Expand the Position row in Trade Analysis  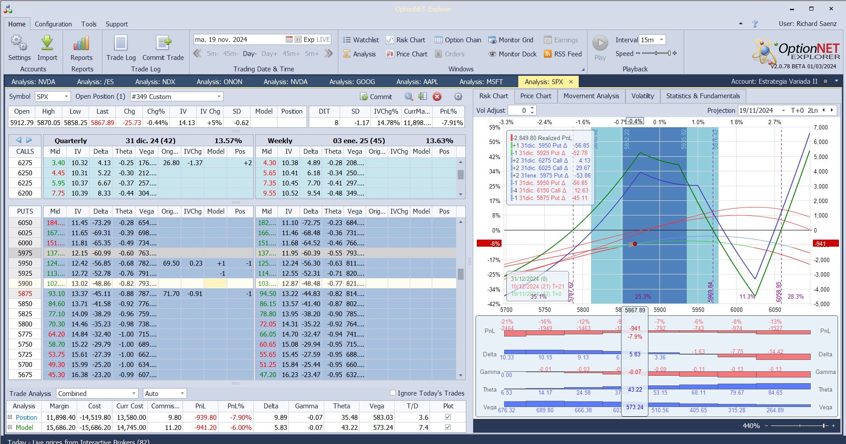10,417
